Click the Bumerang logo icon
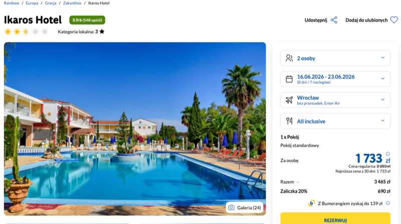Screen dimensions: 401x224 click(x=311, y=203)
